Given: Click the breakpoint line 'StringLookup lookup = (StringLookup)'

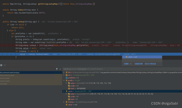Looking at the screenshot, I should click(x=91, y=45).
